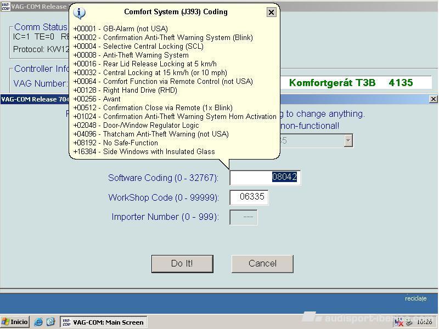Click "+00008 - Anti-Theft Warning System" line
Image resolution: width=439 pixels, height=329 pixels.
click(x=131, y=55)
